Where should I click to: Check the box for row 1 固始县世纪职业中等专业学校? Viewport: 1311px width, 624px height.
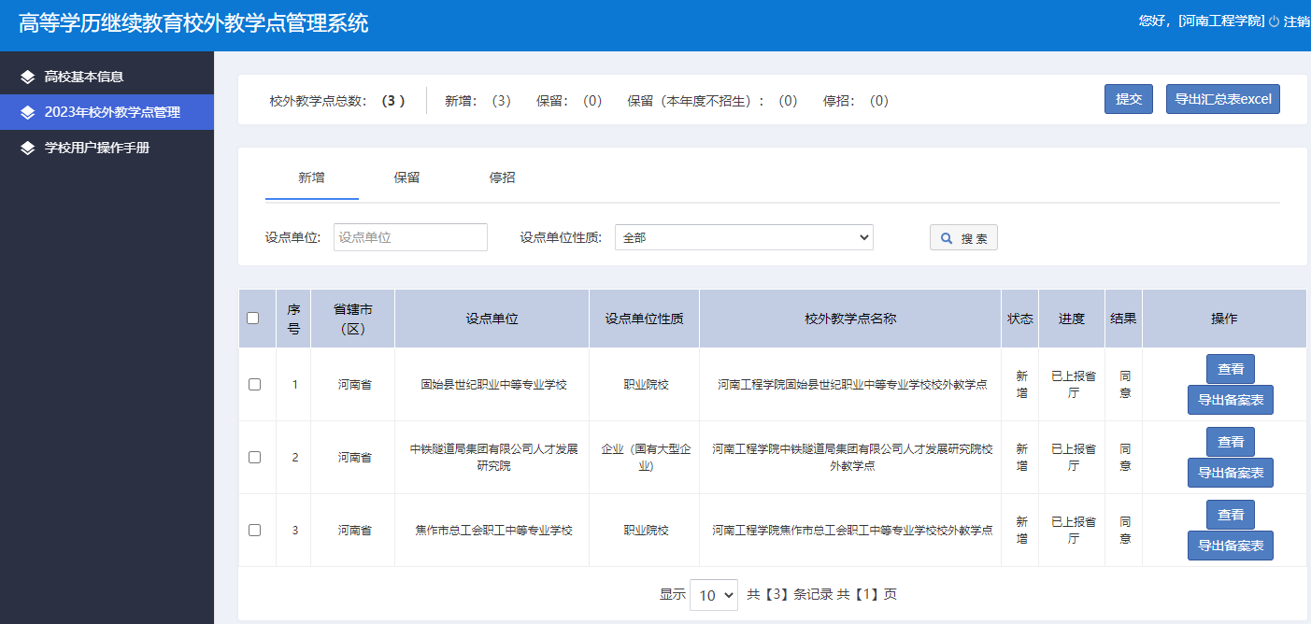[254, 384]
